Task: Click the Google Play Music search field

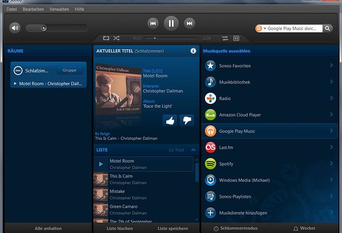Action: (x=292, y=28)
